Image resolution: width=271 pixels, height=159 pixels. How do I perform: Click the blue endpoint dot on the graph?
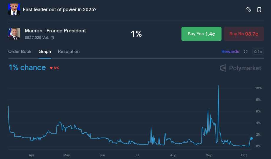252,138
